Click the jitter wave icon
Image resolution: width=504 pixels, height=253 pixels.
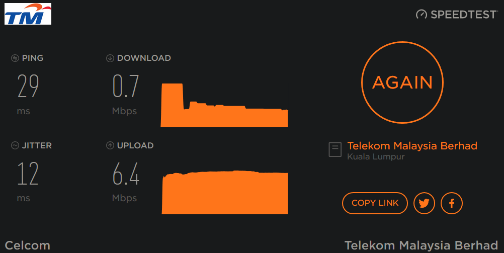15,146
